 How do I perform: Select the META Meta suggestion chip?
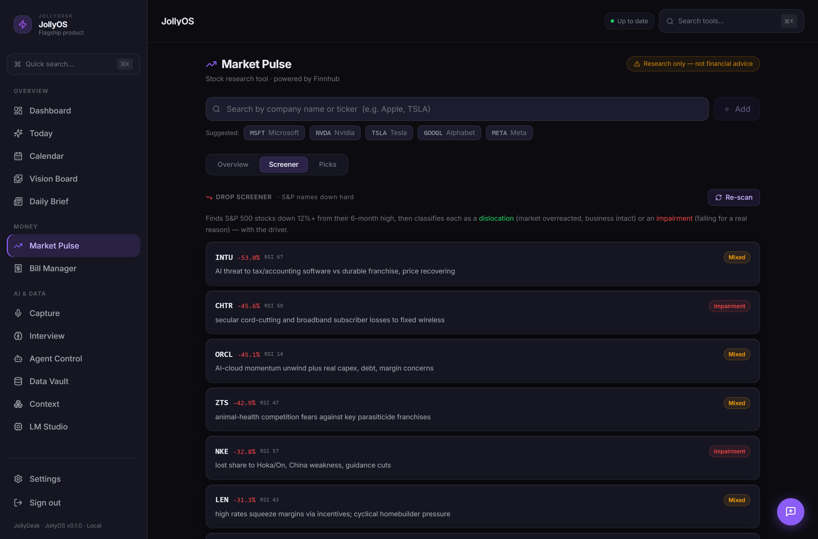click(509, 133)
